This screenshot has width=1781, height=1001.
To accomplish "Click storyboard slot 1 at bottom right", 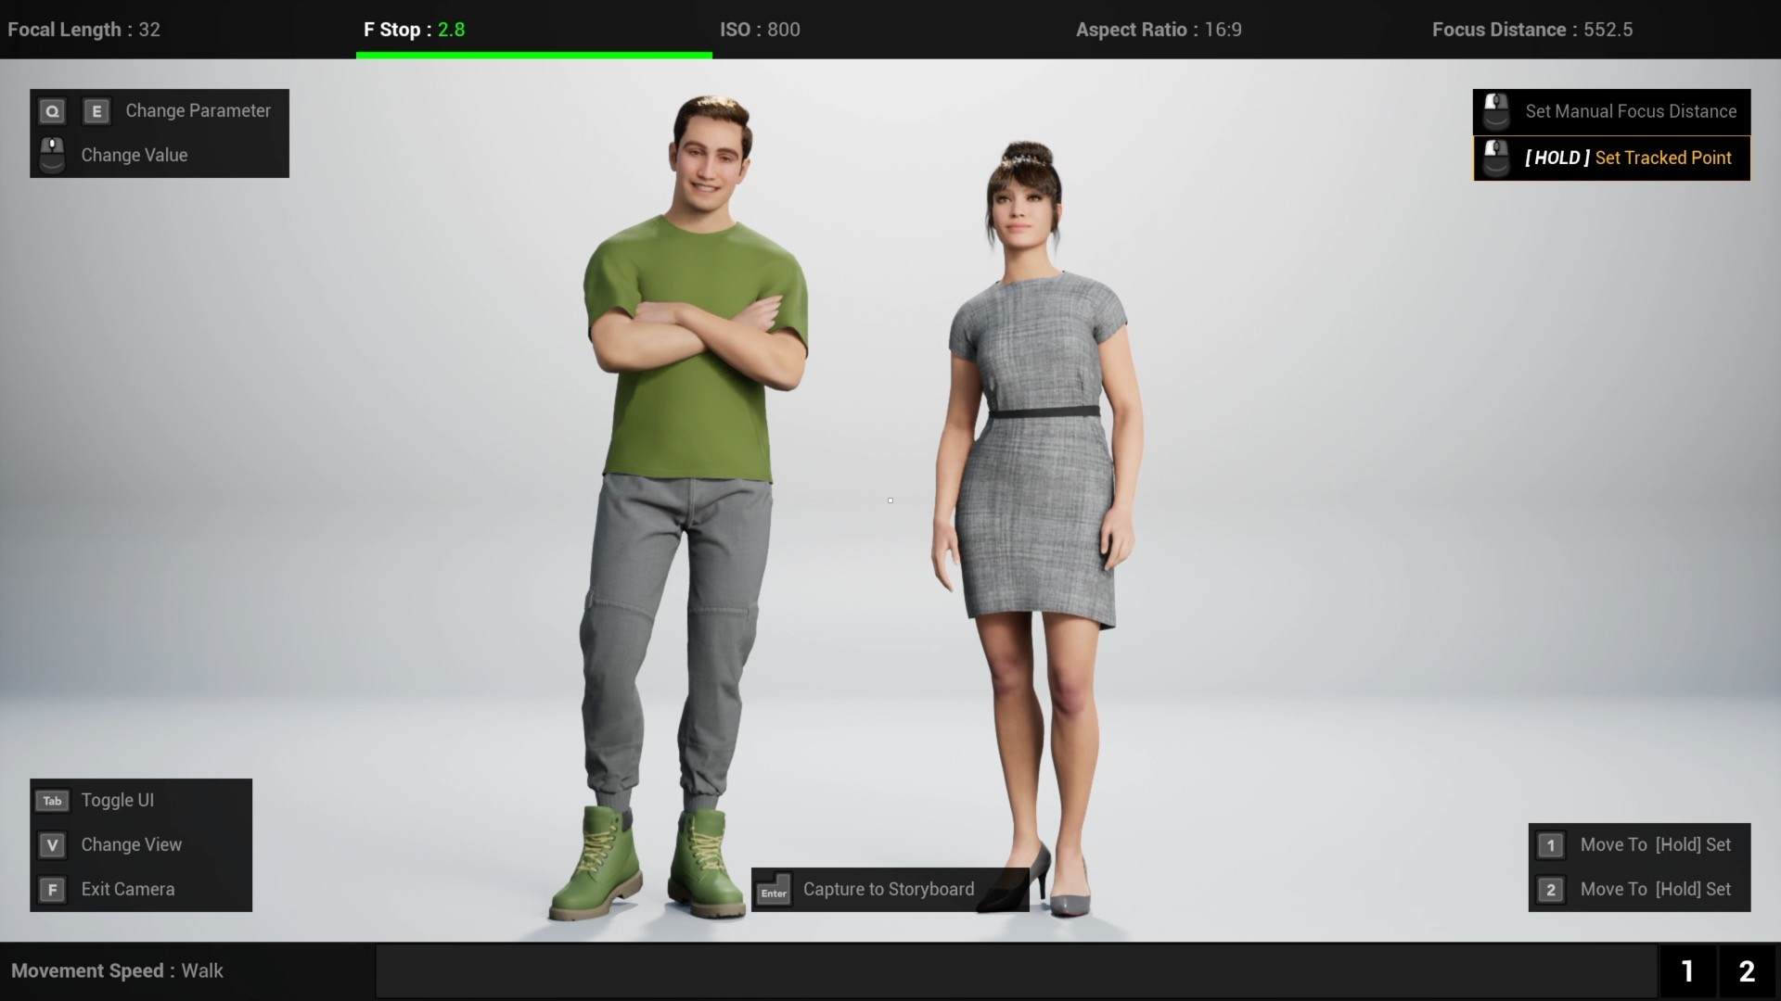I will (1687, 971).
